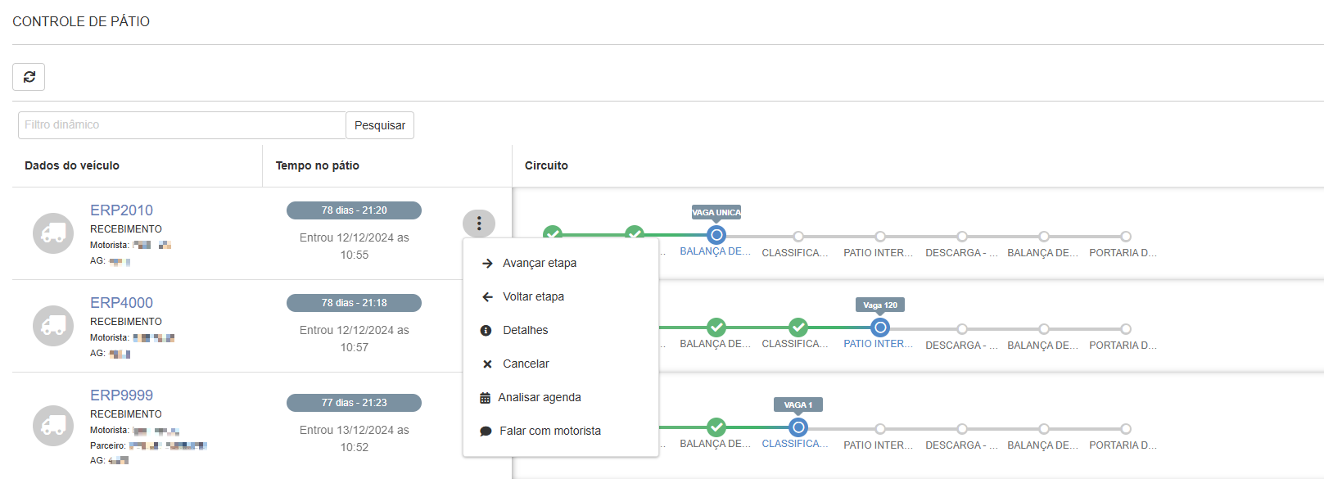Screen dimensions: 1324x479
Task: Choose Voltar etapa menu option
Action: (533, 296)
